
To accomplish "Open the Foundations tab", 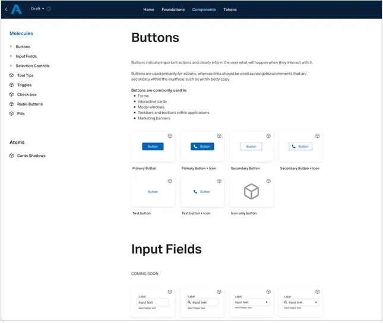I will [173, 9].
